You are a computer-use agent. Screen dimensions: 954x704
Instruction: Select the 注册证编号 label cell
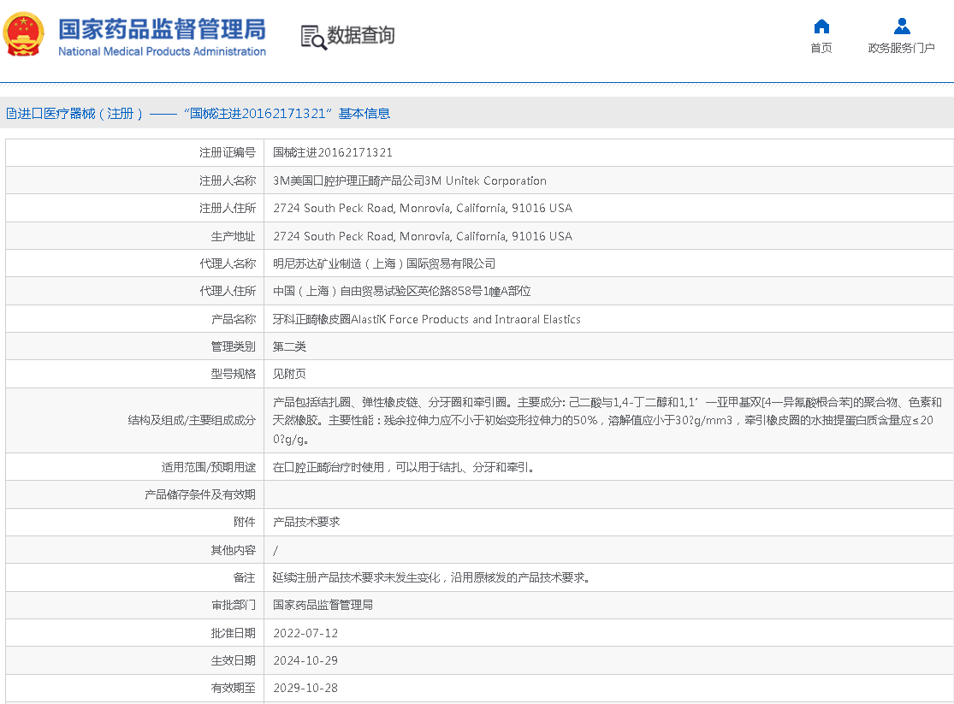[x=228, y=153]
